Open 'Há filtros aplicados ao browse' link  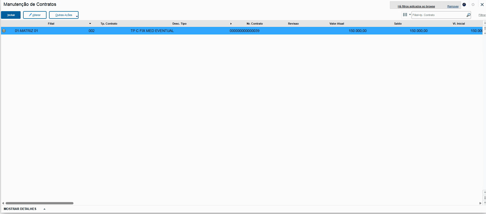pos(416,6)
